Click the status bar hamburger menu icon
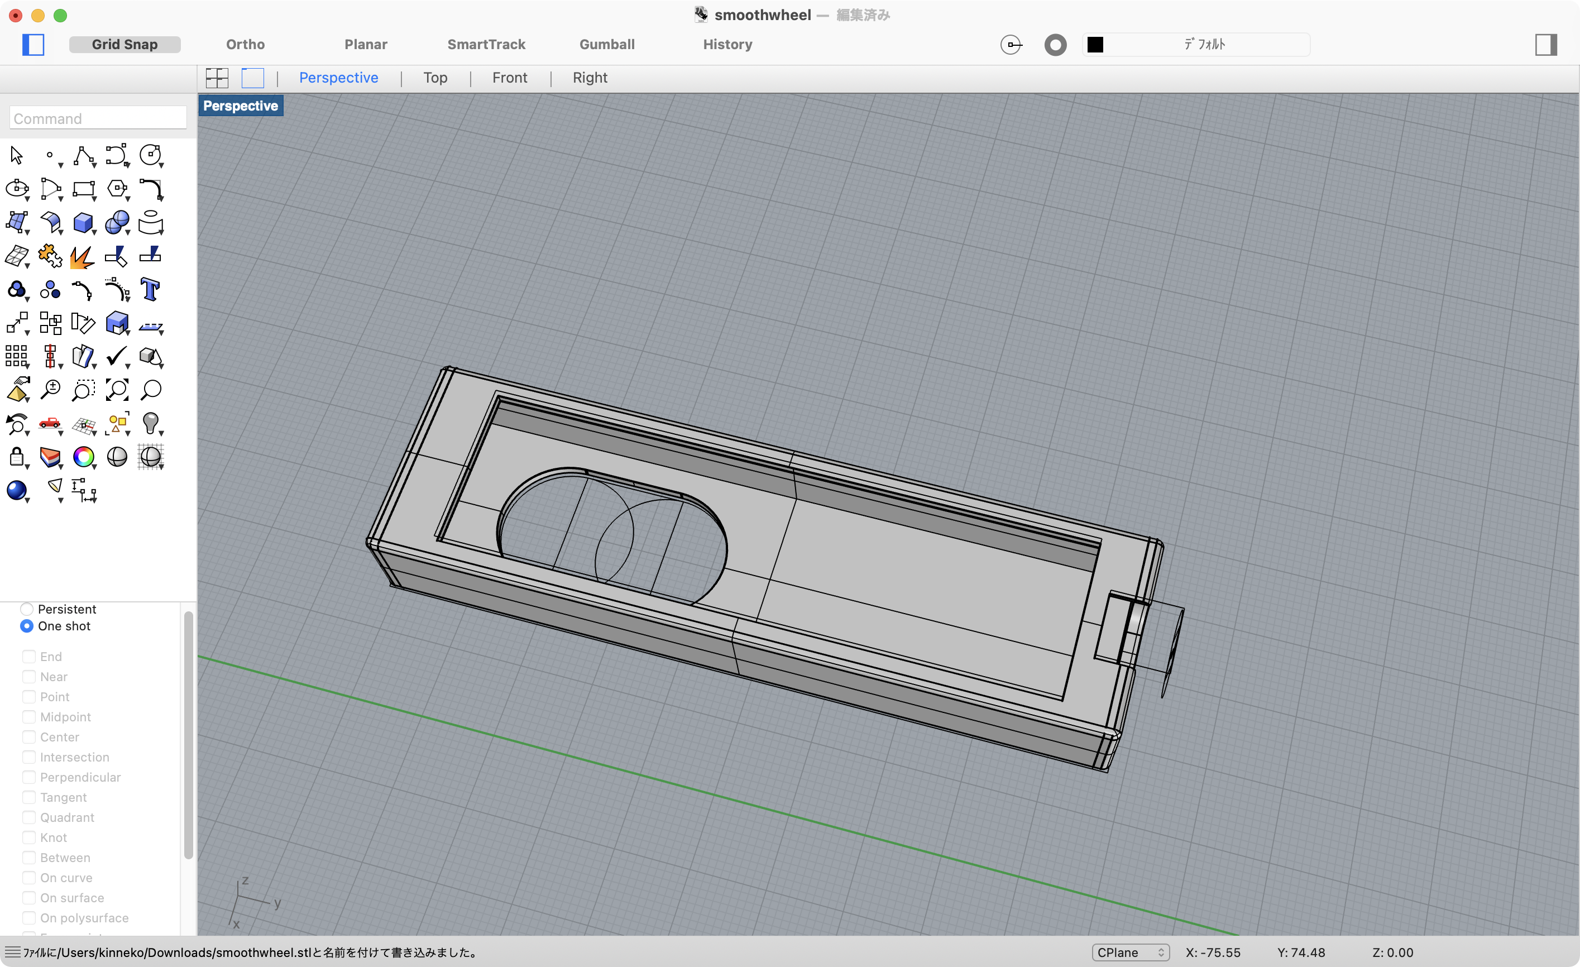This screenshot has height=967, width=1580. point(12,952)
